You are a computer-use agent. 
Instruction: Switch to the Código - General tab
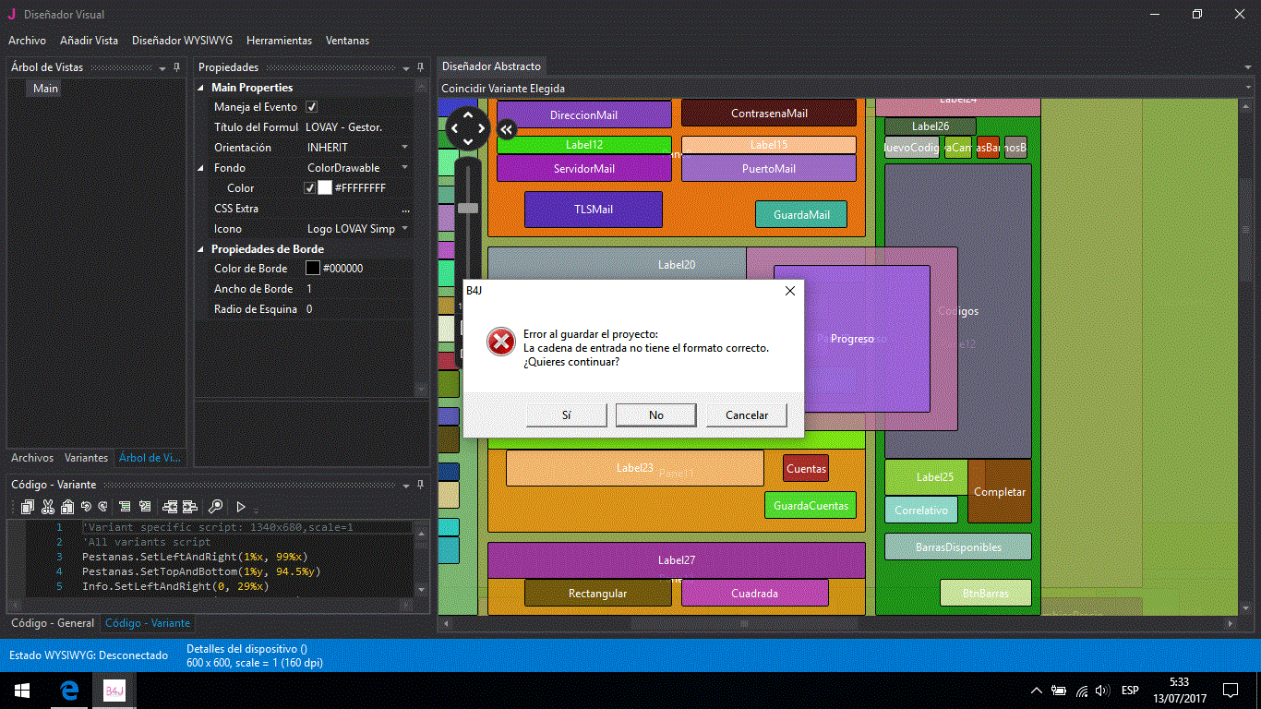tap(53, 623)
